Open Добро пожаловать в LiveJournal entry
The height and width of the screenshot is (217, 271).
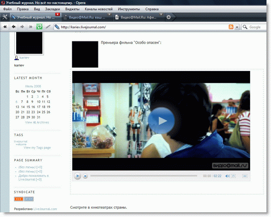[34, 177]
